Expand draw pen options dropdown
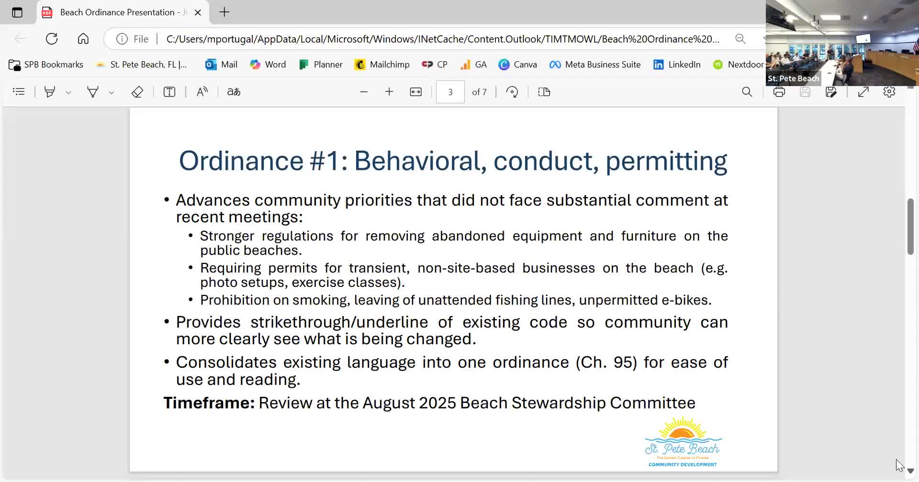The width and height of the screenshot is (919, 482). [x=112, y=92]
